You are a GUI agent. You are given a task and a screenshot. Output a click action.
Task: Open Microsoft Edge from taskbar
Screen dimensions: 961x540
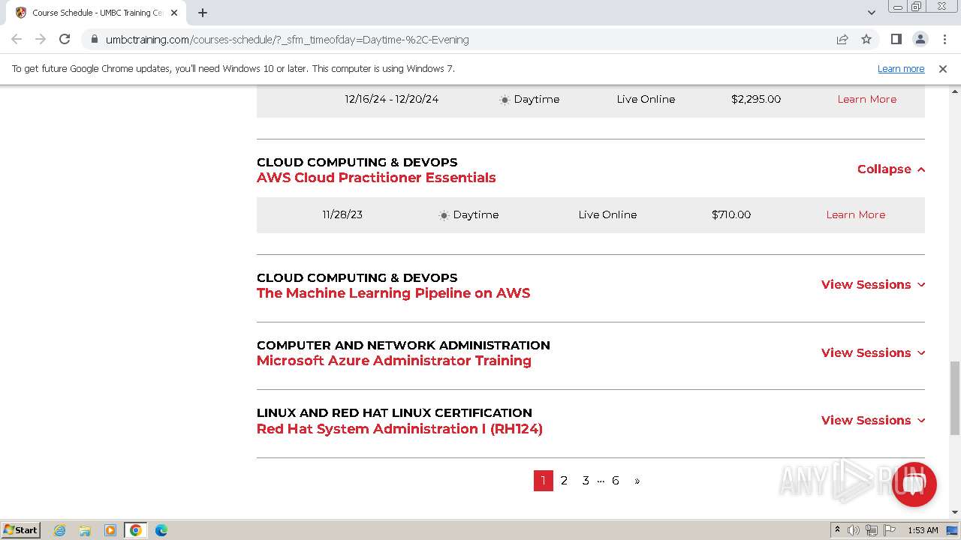(x=161, y=530)
